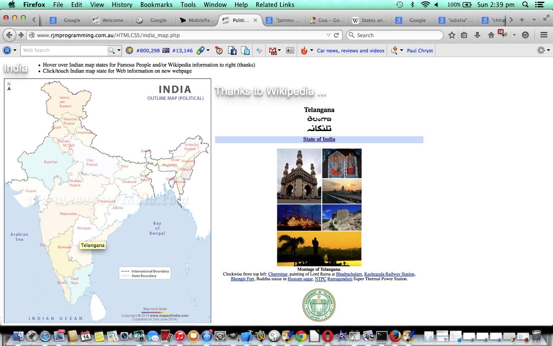
Task: Click the Facebook share toolbar icon
Action: coord(232,51)
